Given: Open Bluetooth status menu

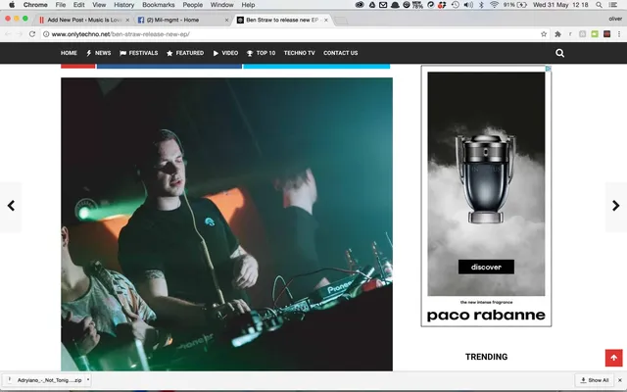Looking at the screenshot, I should click(481, 5).
